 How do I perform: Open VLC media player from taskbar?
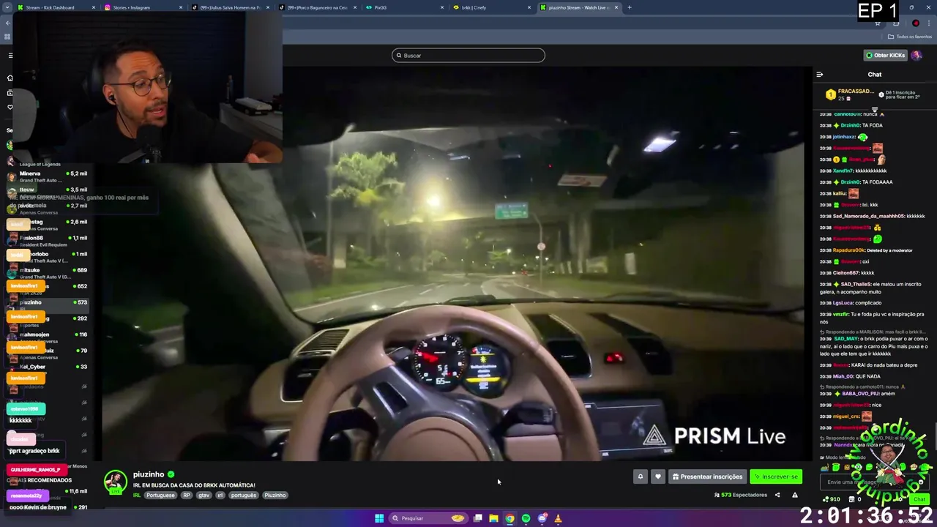[x=559, y=518]
